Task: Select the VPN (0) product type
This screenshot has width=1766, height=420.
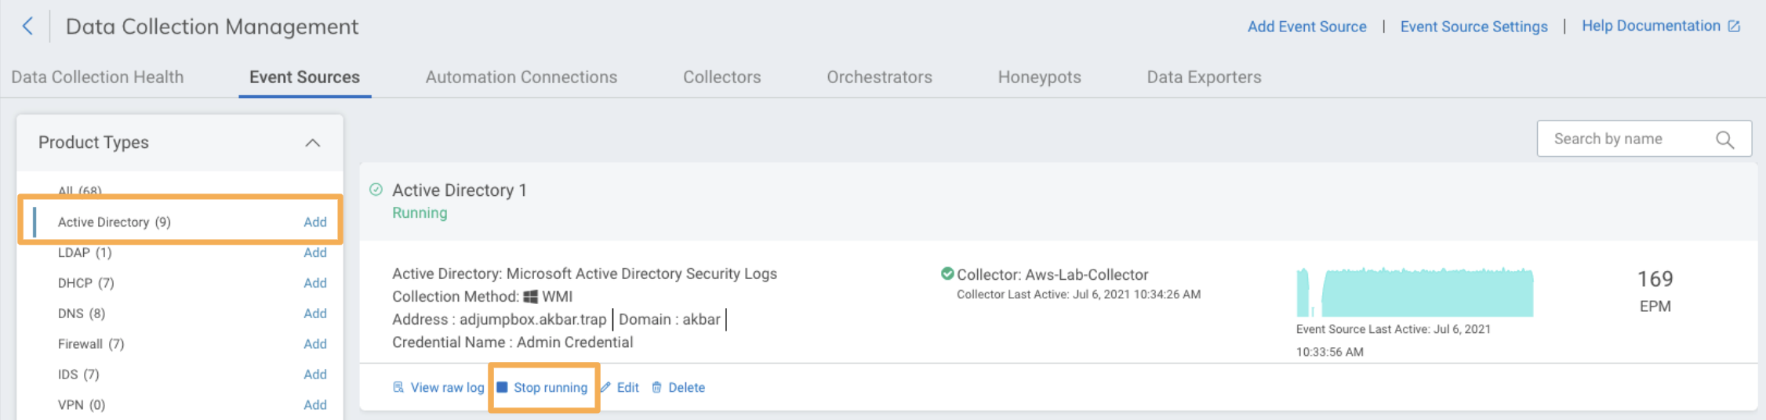Action: [82, 405]
